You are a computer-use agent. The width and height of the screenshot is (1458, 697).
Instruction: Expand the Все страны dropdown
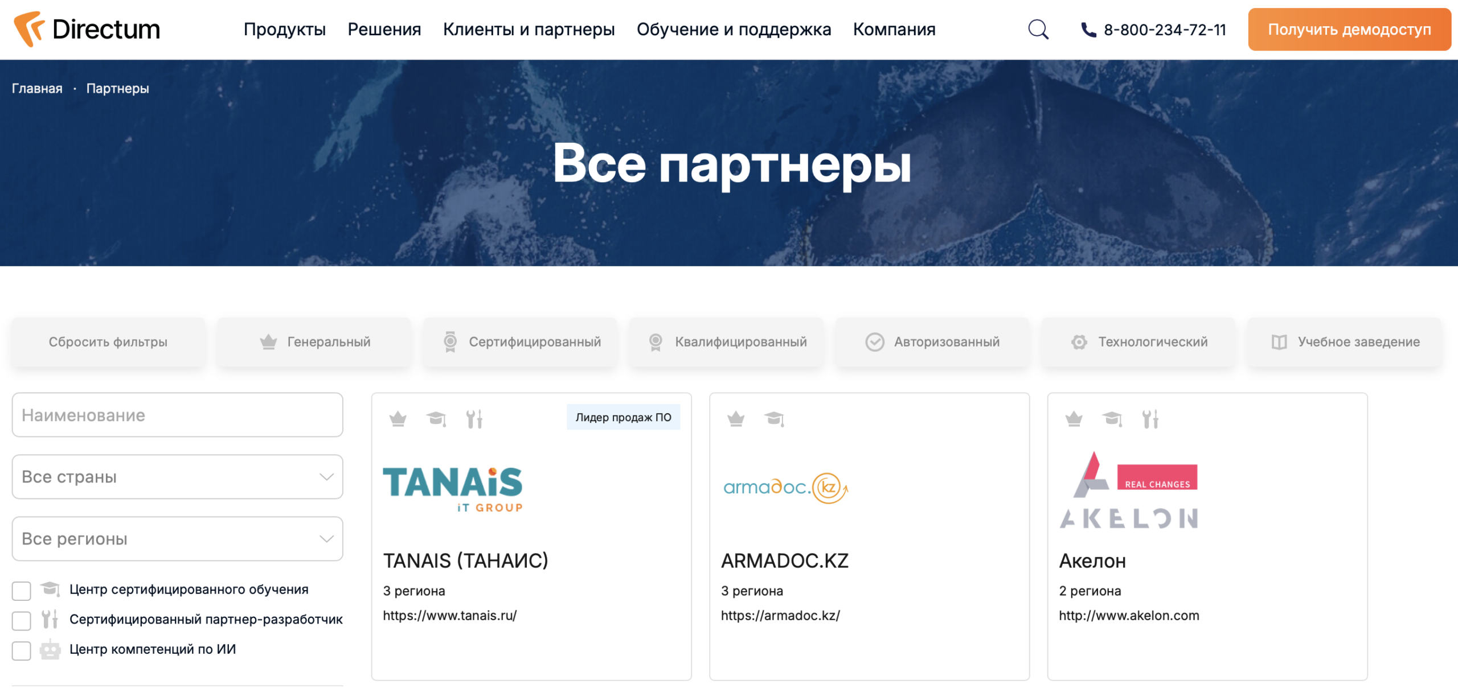pyautogui.click(x=177, y=477)
